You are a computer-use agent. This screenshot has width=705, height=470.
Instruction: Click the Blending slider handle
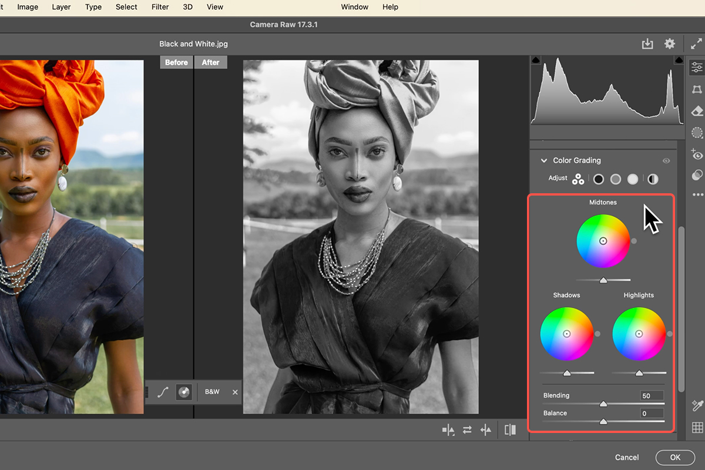(603, 404)
